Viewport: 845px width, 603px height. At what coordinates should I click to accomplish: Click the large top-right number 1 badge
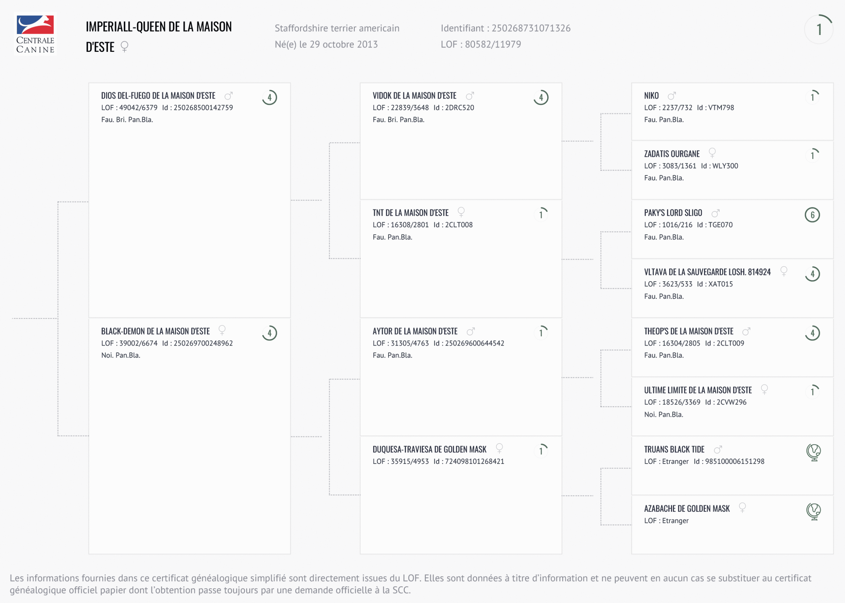[819, 30]
